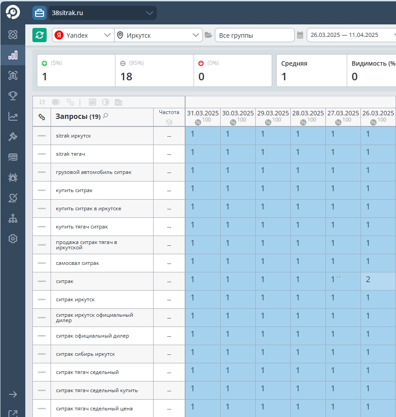Open the settings gear in sidebar
396x417 pixels.
point(13,239)
